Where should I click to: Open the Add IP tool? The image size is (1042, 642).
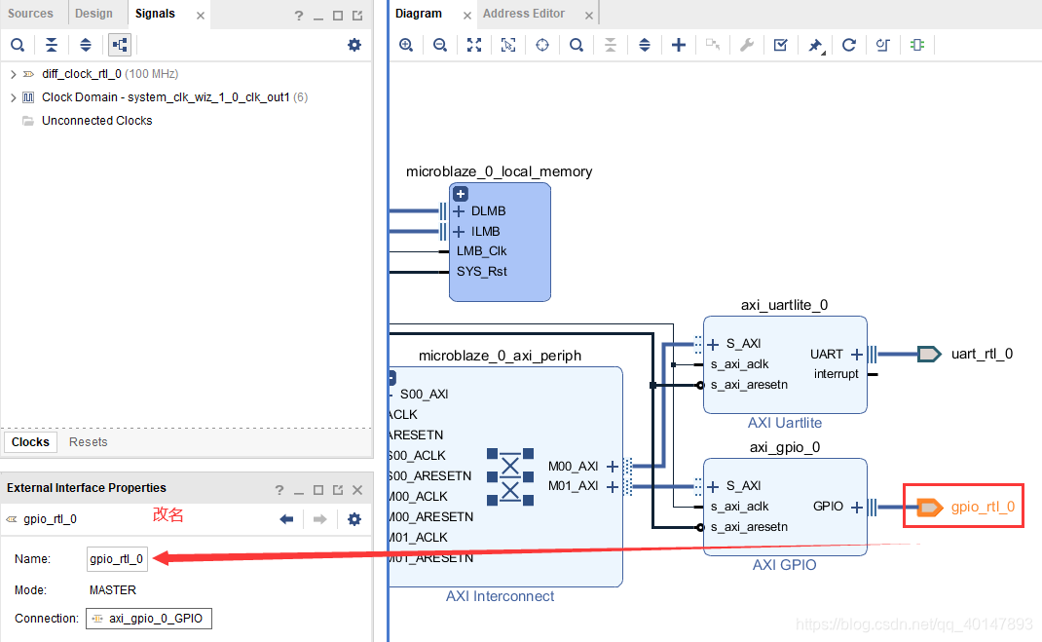tap(679, 45)
